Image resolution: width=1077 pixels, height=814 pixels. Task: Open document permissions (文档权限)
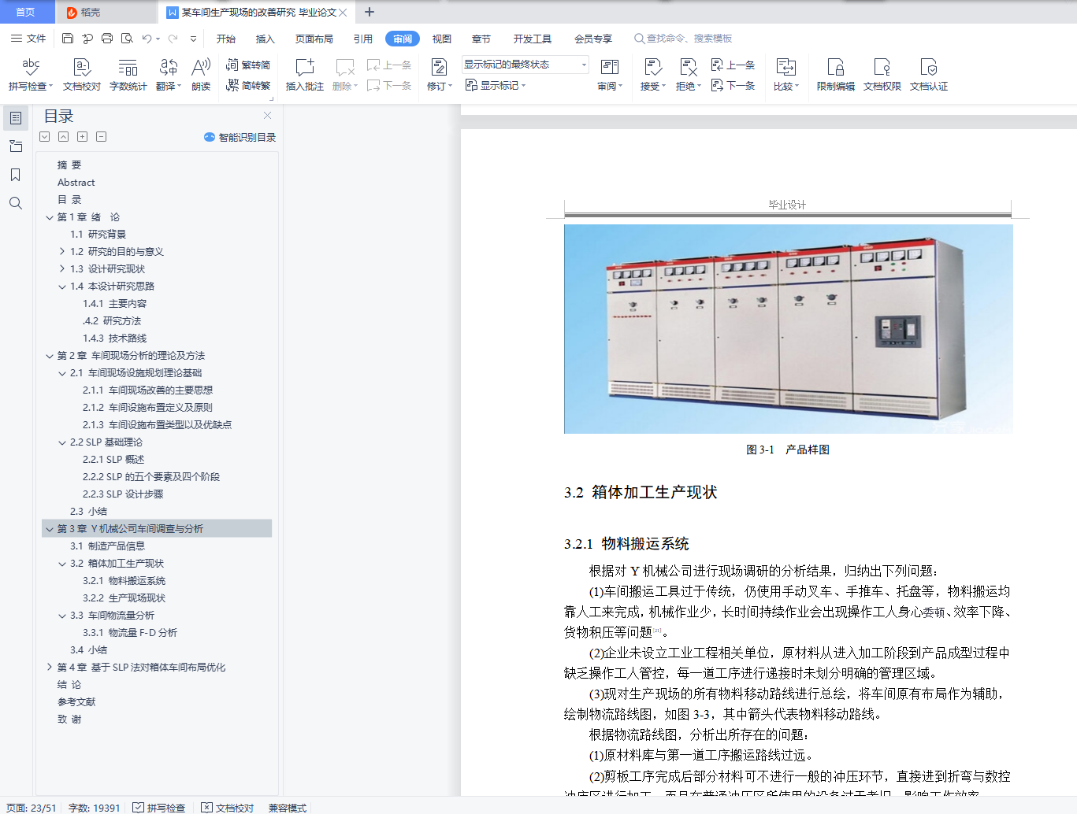pos(882,75)
